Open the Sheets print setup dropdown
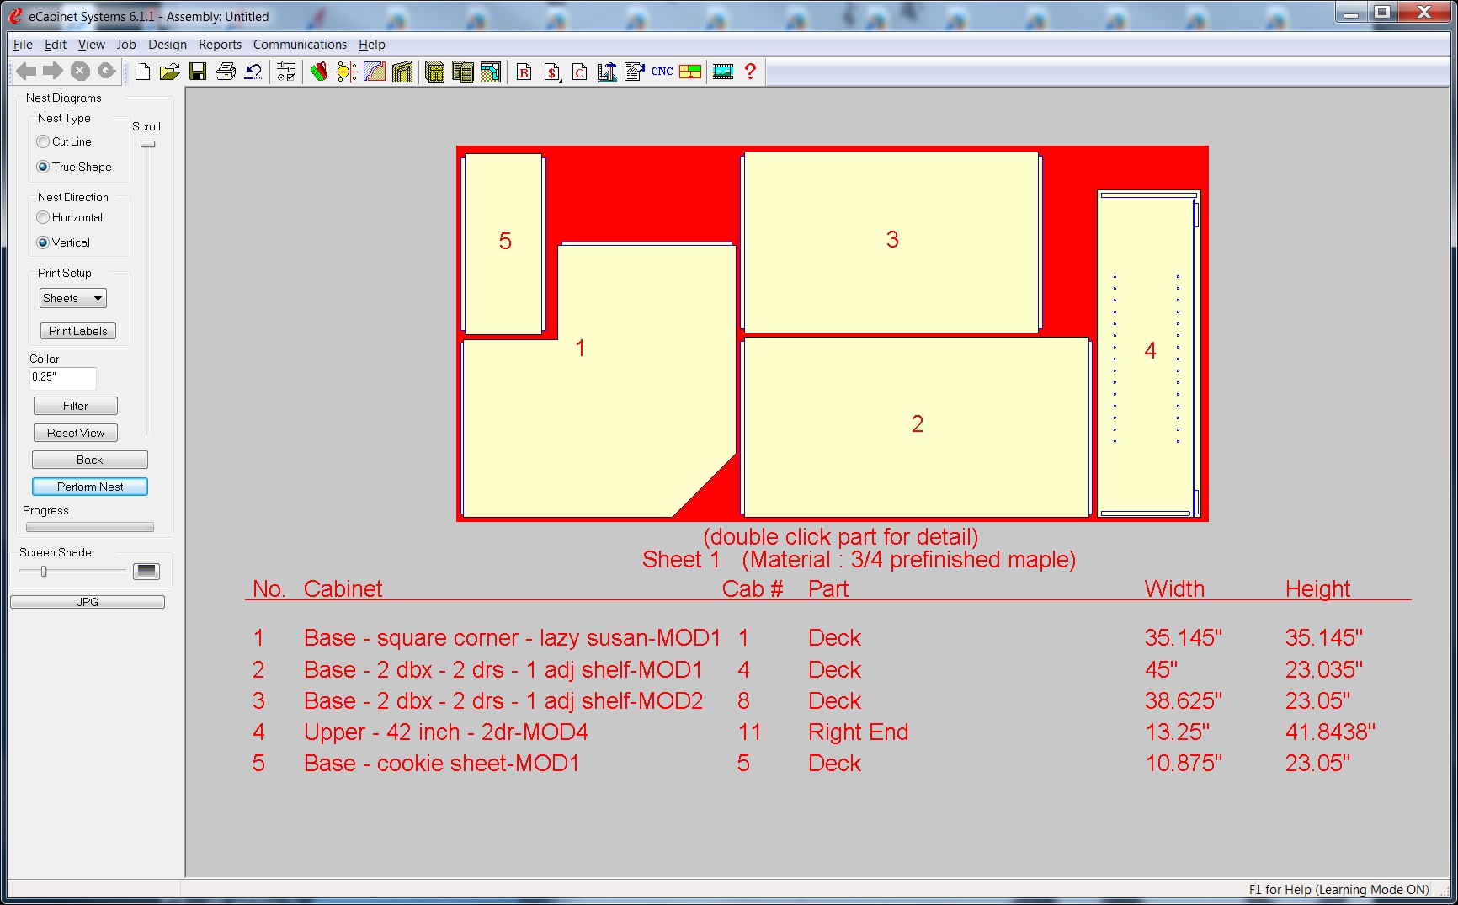 coord(73,298)
